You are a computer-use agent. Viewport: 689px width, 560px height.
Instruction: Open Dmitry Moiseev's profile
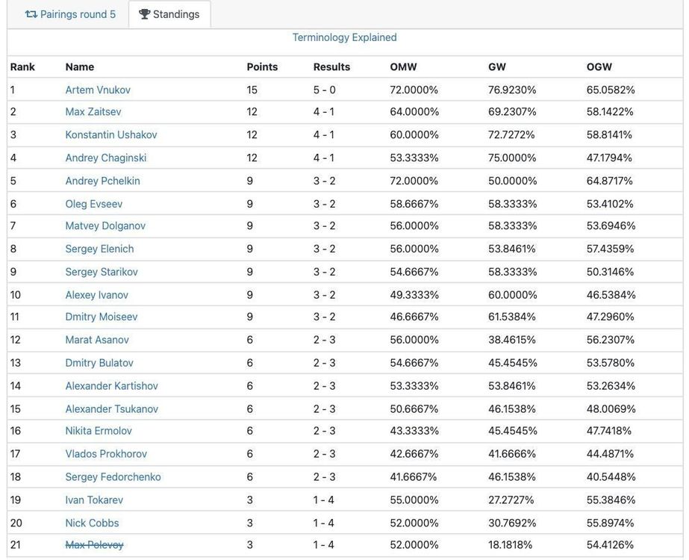102,317
